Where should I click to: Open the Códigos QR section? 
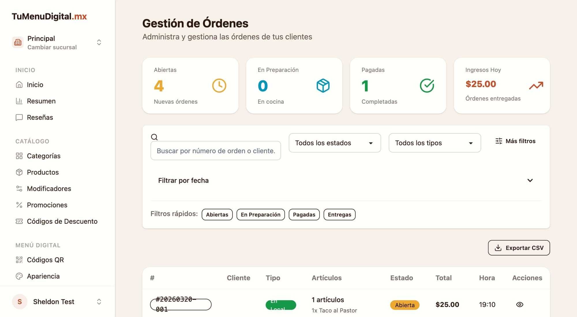click(x=45, y=260)
